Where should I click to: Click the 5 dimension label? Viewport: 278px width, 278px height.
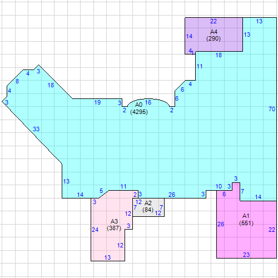pyautogui.click(x=101, y=191)
